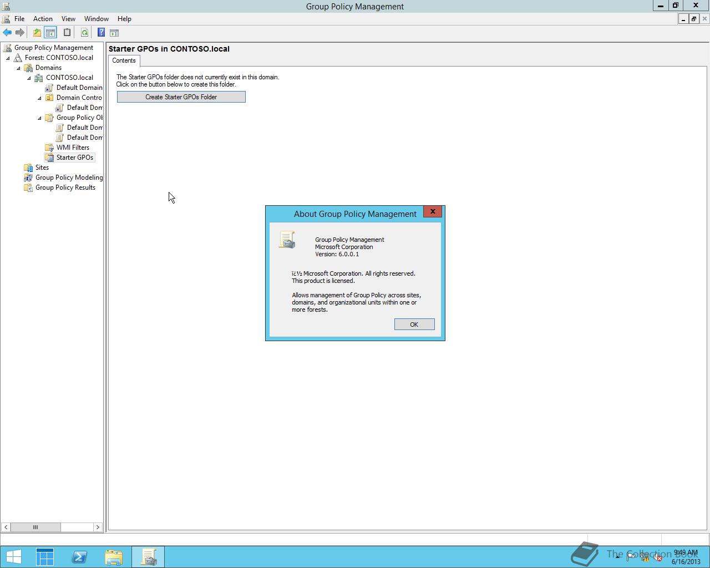Select the root Group Policy Management node
710x568 pixels.
pos(54,48)
